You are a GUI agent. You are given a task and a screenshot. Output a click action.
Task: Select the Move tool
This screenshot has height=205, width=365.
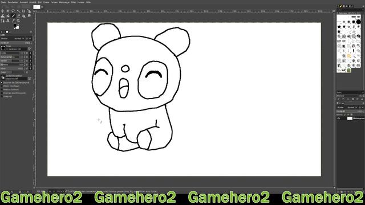coord(2,11)
